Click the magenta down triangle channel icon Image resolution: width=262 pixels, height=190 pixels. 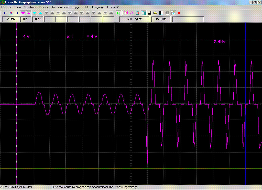[x=23, y=13]
